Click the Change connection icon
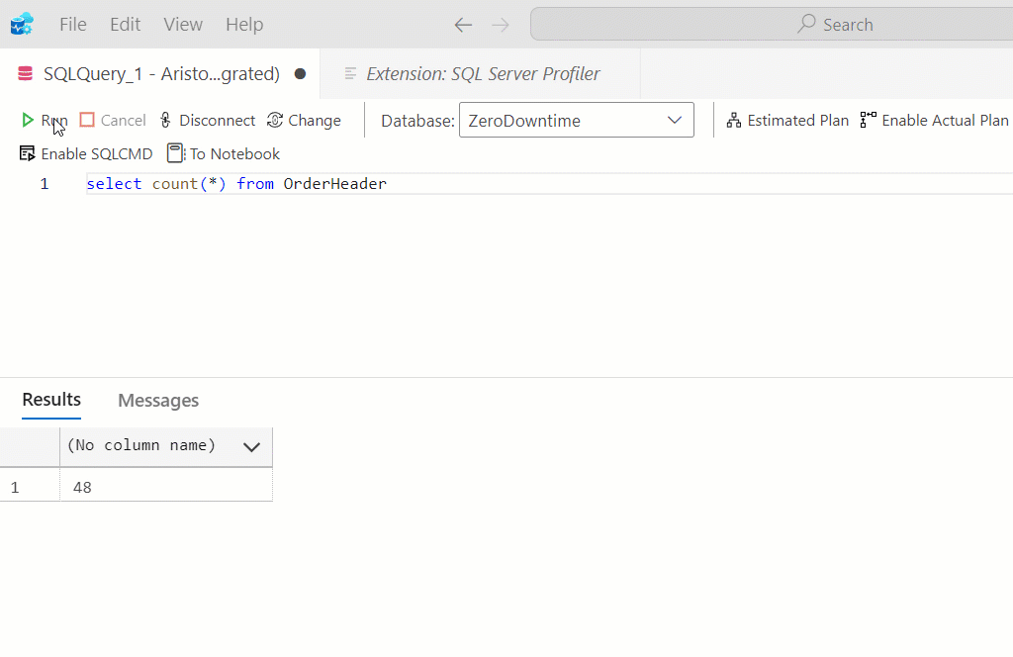The image size is (1013, 657). pos(275,121)
